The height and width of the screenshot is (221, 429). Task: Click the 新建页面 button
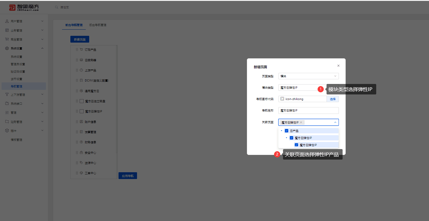point(80,39)
